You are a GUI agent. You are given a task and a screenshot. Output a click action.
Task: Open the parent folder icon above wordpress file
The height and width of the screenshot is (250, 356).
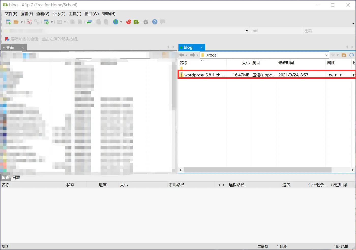(181, 68)
